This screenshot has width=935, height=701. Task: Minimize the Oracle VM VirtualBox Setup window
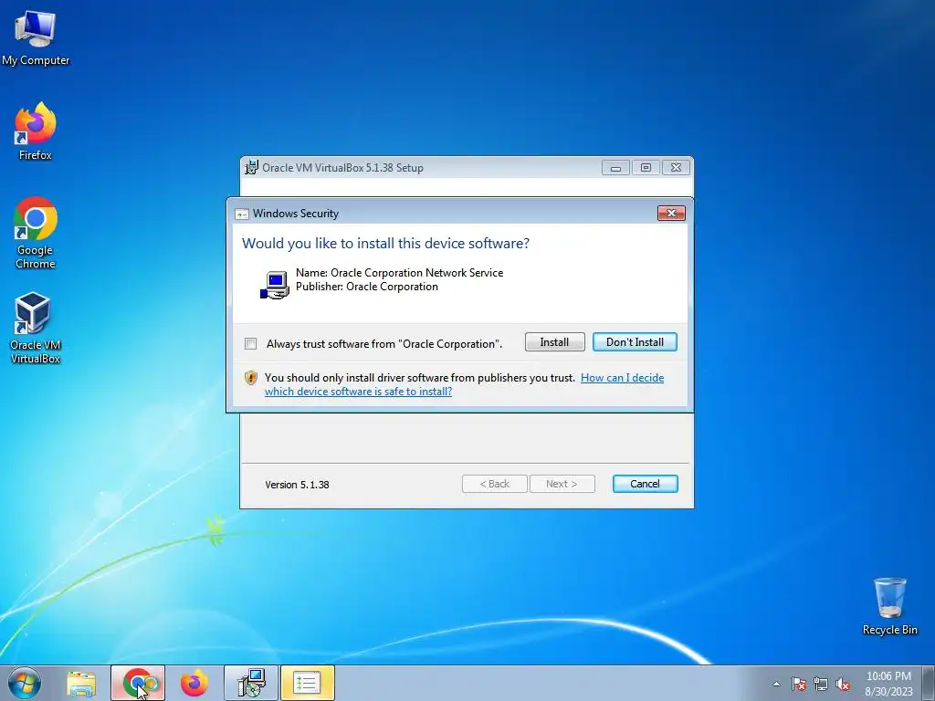pos(616,168)
